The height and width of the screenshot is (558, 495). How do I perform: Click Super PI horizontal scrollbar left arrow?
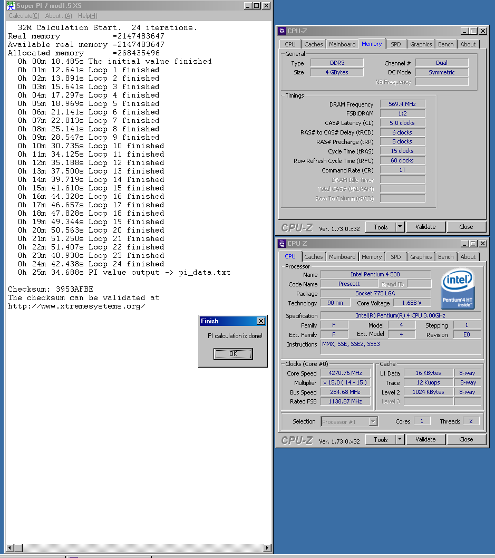[x=10, y=547]
